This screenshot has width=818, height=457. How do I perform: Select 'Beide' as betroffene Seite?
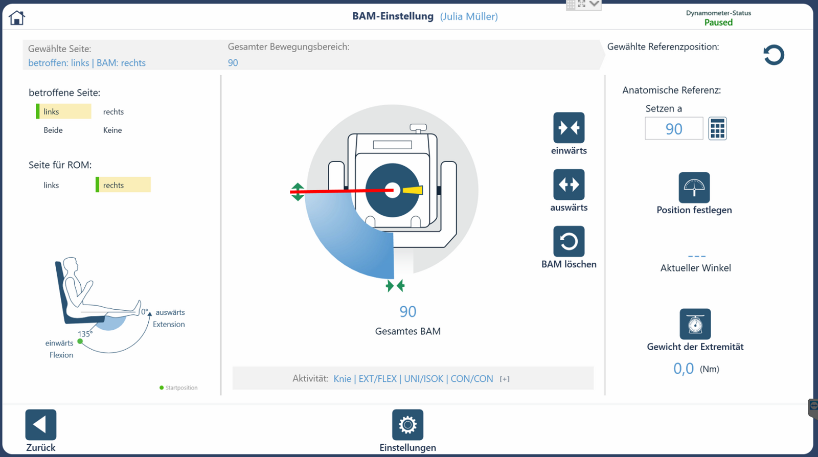pos(53,130)
